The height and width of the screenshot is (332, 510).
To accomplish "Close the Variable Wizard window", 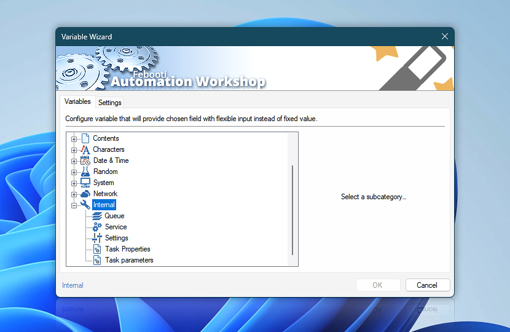I will click(445, 36).
